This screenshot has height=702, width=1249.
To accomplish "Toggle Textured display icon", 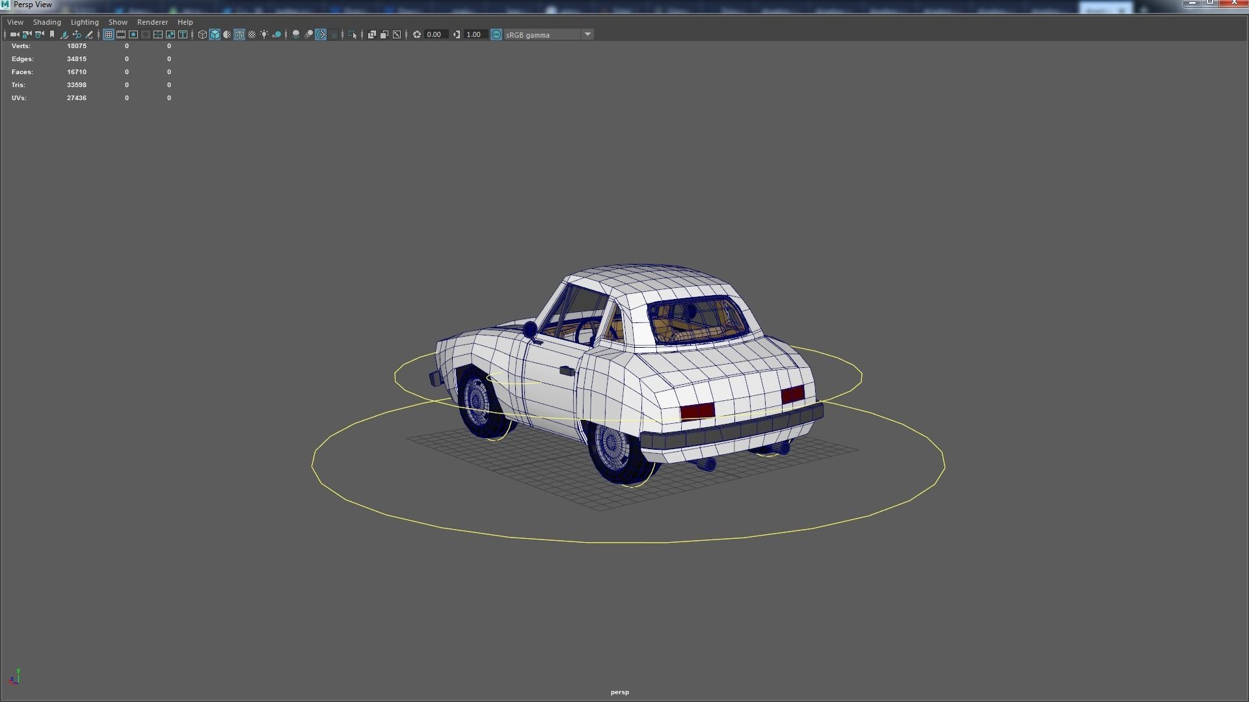I will (252, 34).
